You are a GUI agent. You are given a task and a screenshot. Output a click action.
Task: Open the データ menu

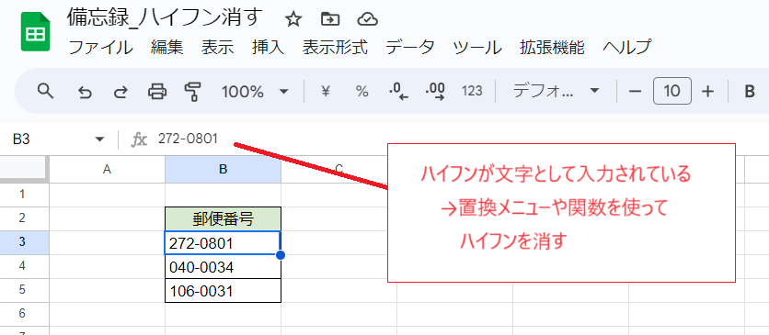[410, 48]
